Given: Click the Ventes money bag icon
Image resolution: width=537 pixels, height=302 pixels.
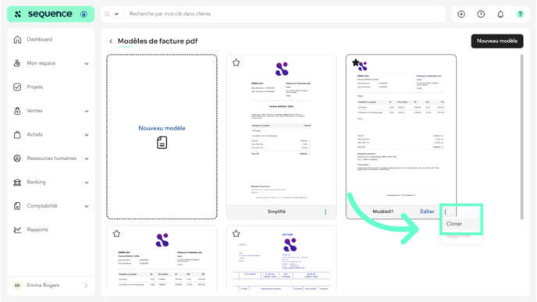Looking at the screenshot, I should [17, 111].
